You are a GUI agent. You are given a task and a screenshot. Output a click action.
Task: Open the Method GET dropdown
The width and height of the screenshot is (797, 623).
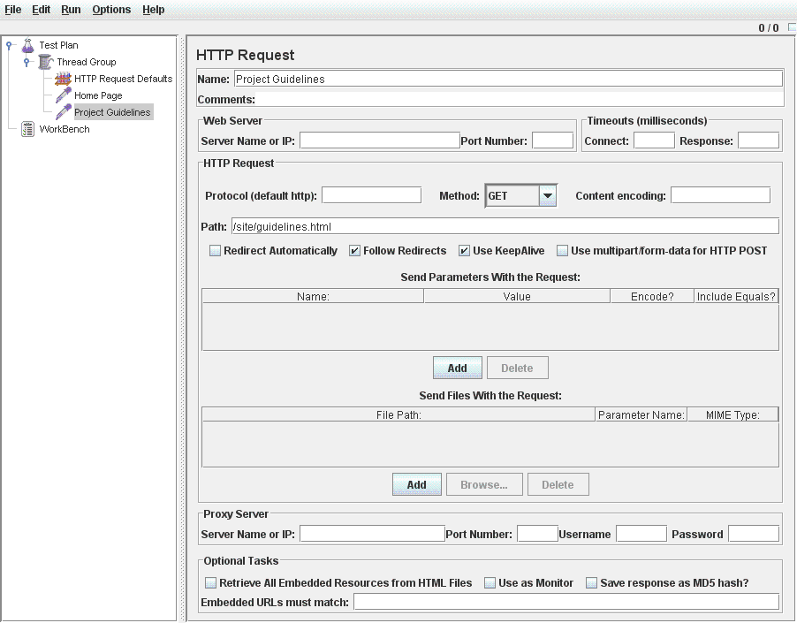click(548, 196)
